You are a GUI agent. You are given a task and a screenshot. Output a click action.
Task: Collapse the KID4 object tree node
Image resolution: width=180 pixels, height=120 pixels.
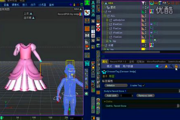coord(102,3)
